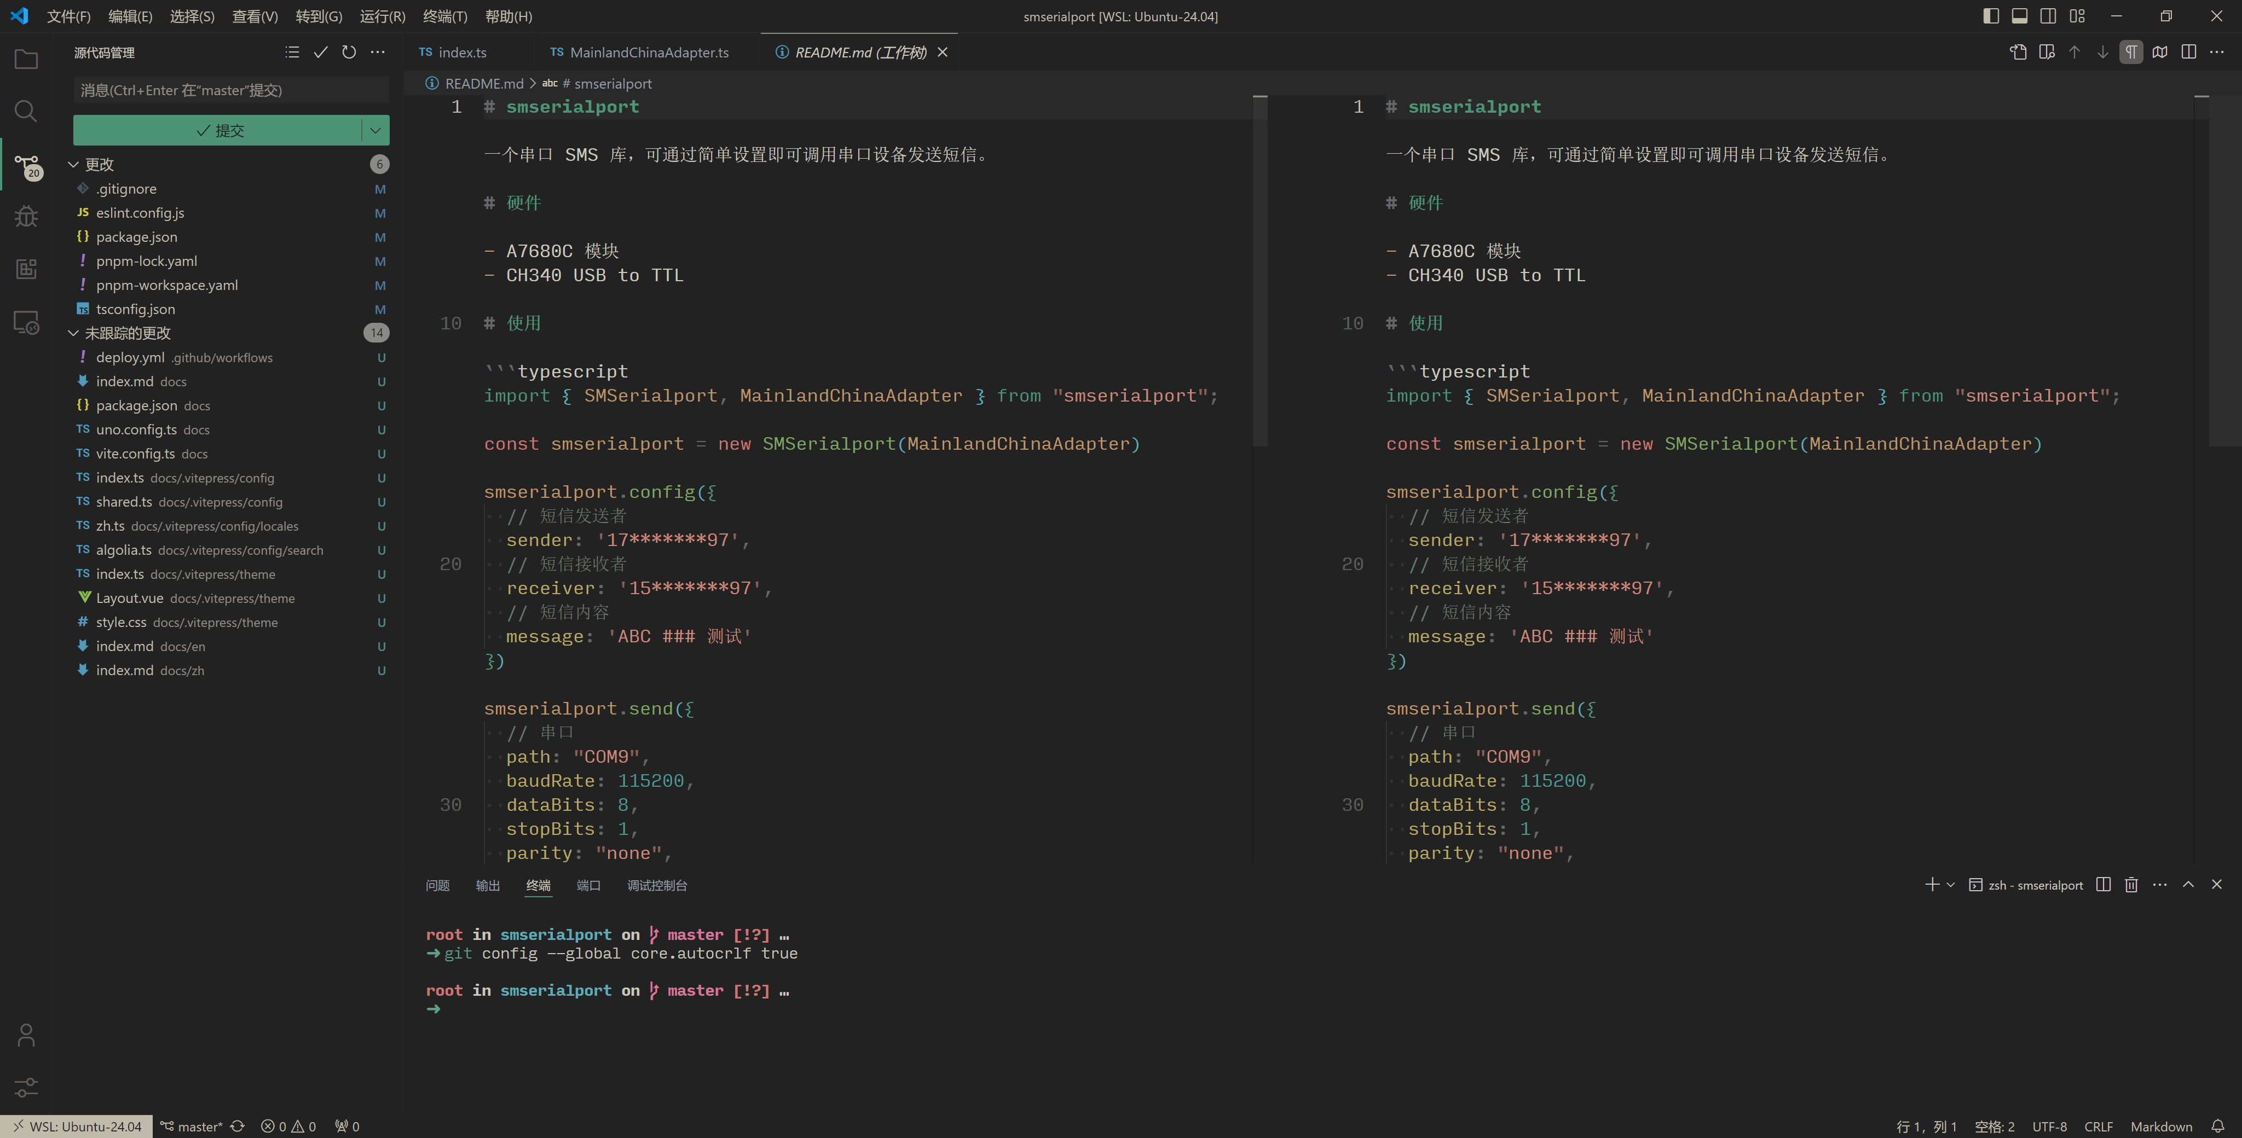Image resolution: width=2242 pixels, height=1138 pixels.
Task: Open the 终端(T) menu
Action: click(445, 16)
